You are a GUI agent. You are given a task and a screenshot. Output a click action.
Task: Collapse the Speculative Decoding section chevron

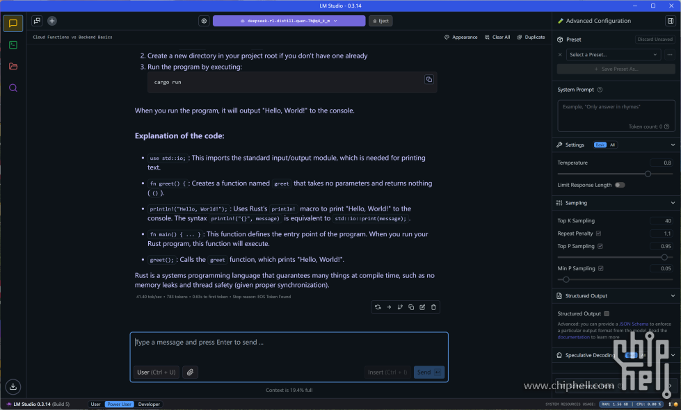pos(673,355)
